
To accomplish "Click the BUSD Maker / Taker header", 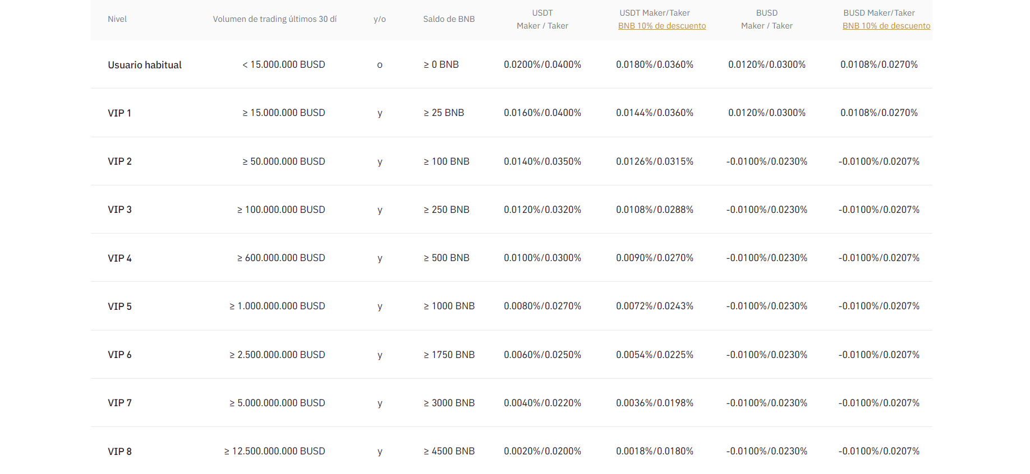I will click(767, 19).
